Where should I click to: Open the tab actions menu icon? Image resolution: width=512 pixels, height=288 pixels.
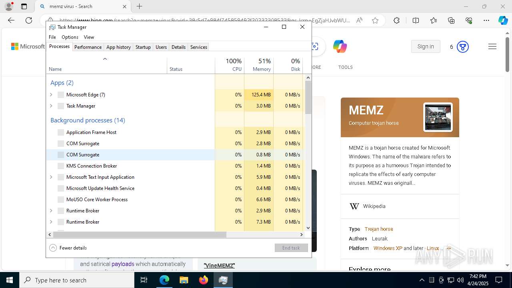click(24, 6)
